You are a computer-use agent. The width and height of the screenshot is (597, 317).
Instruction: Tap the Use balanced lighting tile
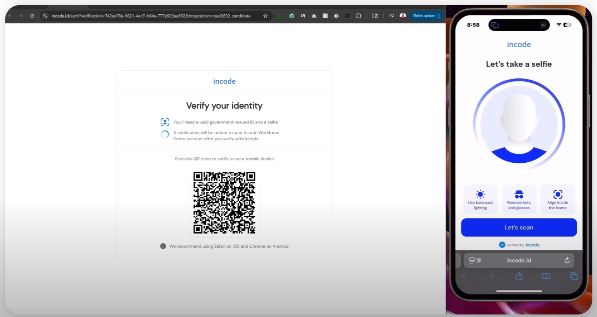click(x=480, y=199)
